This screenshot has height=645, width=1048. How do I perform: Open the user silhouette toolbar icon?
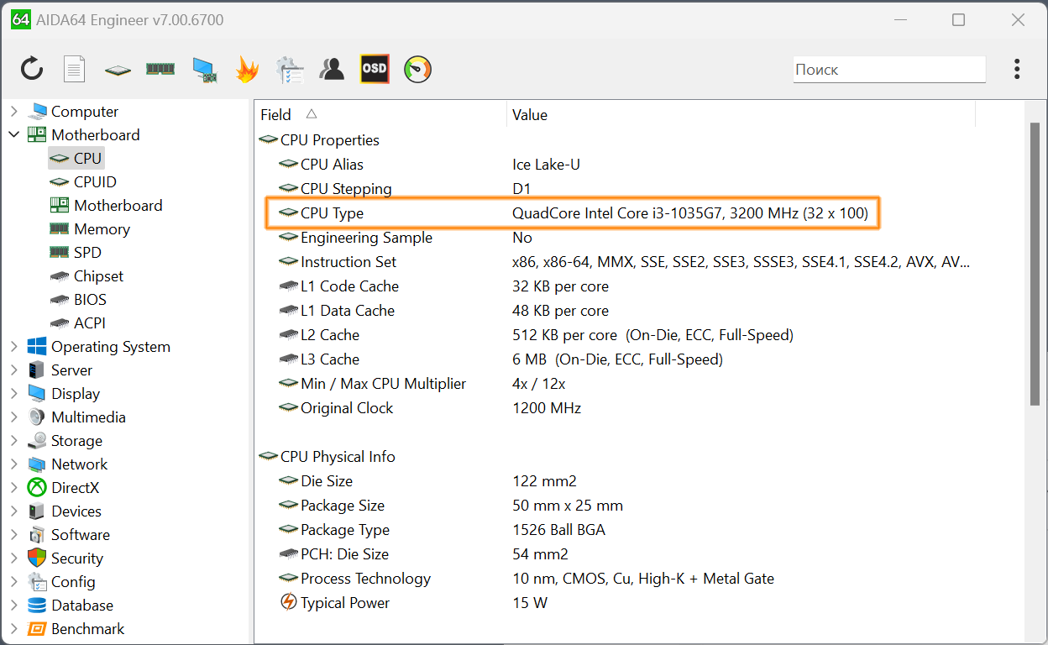pyautogui.click(x=332, y=69)
